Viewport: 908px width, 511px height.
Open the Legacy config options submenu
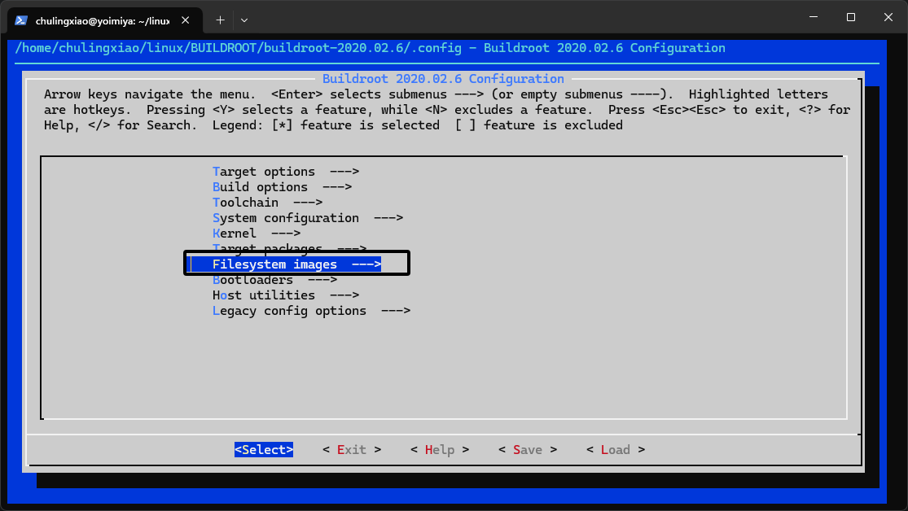point(312,312)
